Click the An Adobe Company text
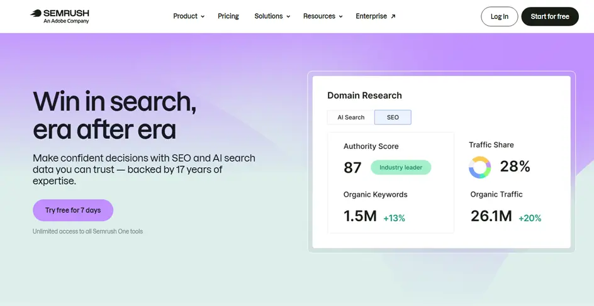This screenshot has width=594, height=306. tap(66, 21)
